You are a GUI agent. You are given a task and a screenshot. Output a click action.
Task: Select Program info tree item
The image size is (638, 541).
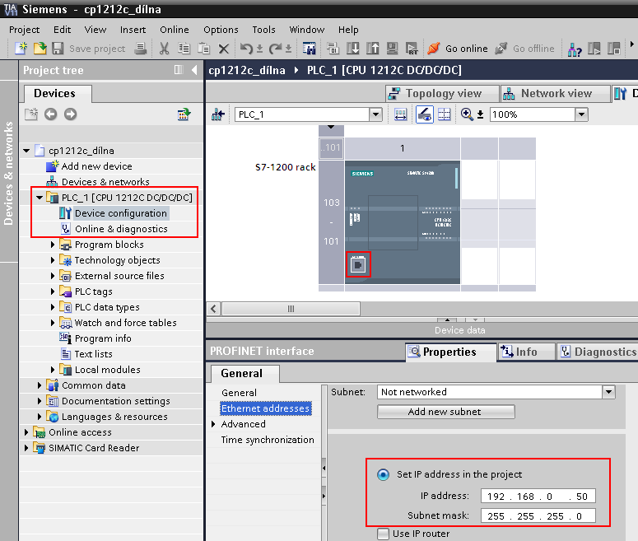[x=103, y=338]
